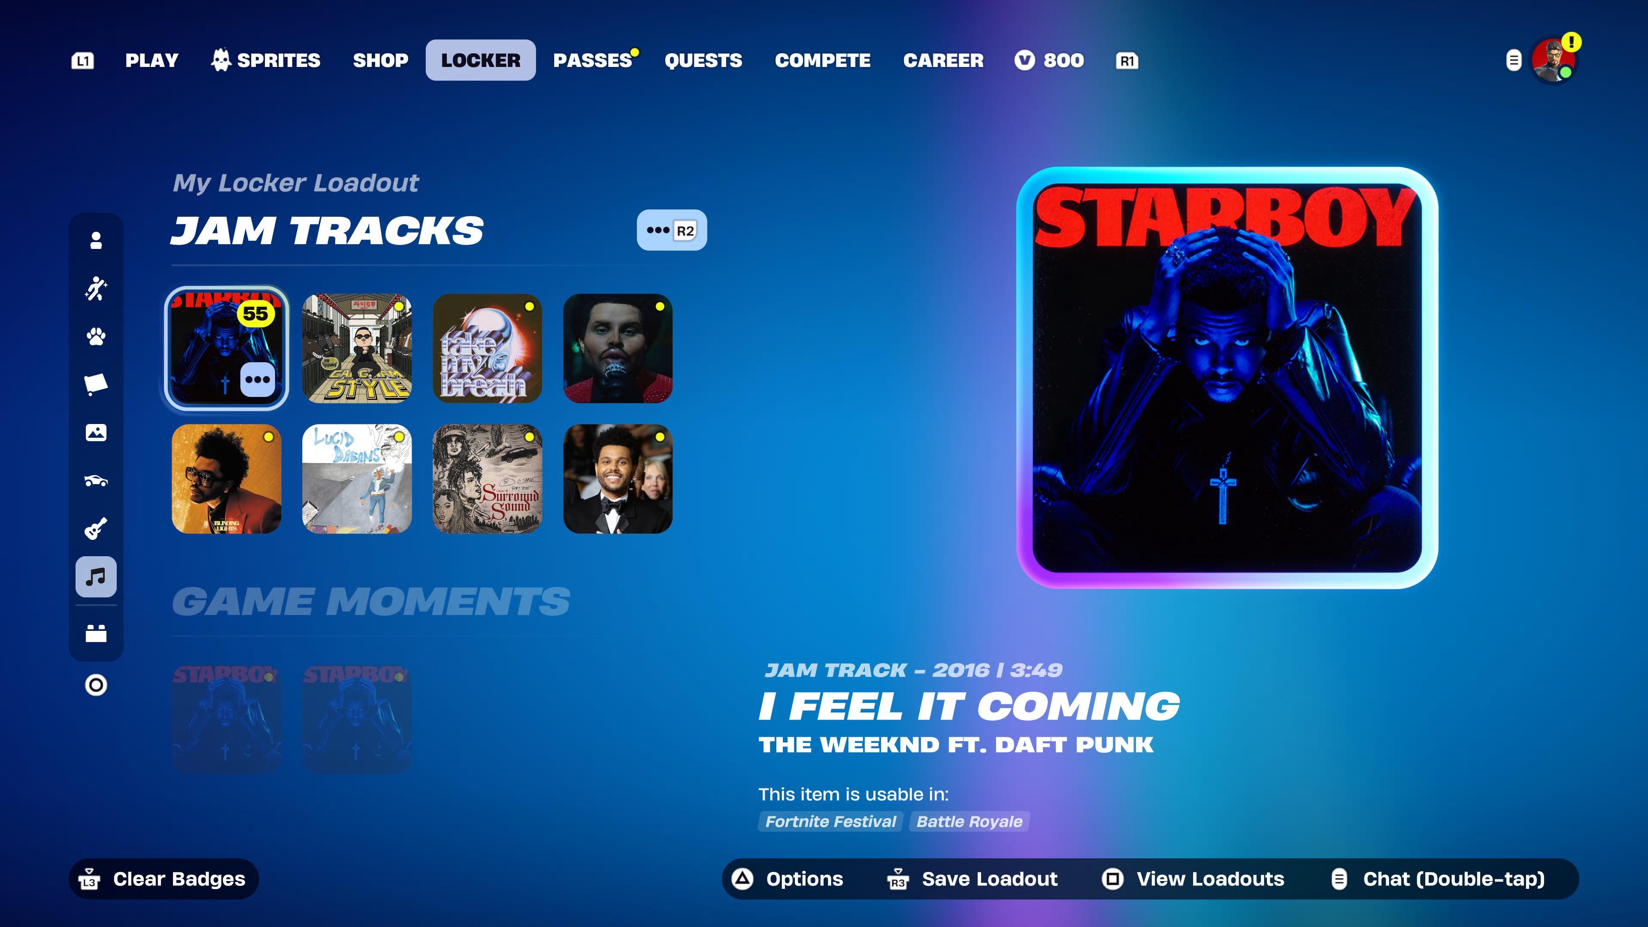Screen dimensions: 1648x927
Task: Open the Emotes running figure category
Action: tap(96, 288)
